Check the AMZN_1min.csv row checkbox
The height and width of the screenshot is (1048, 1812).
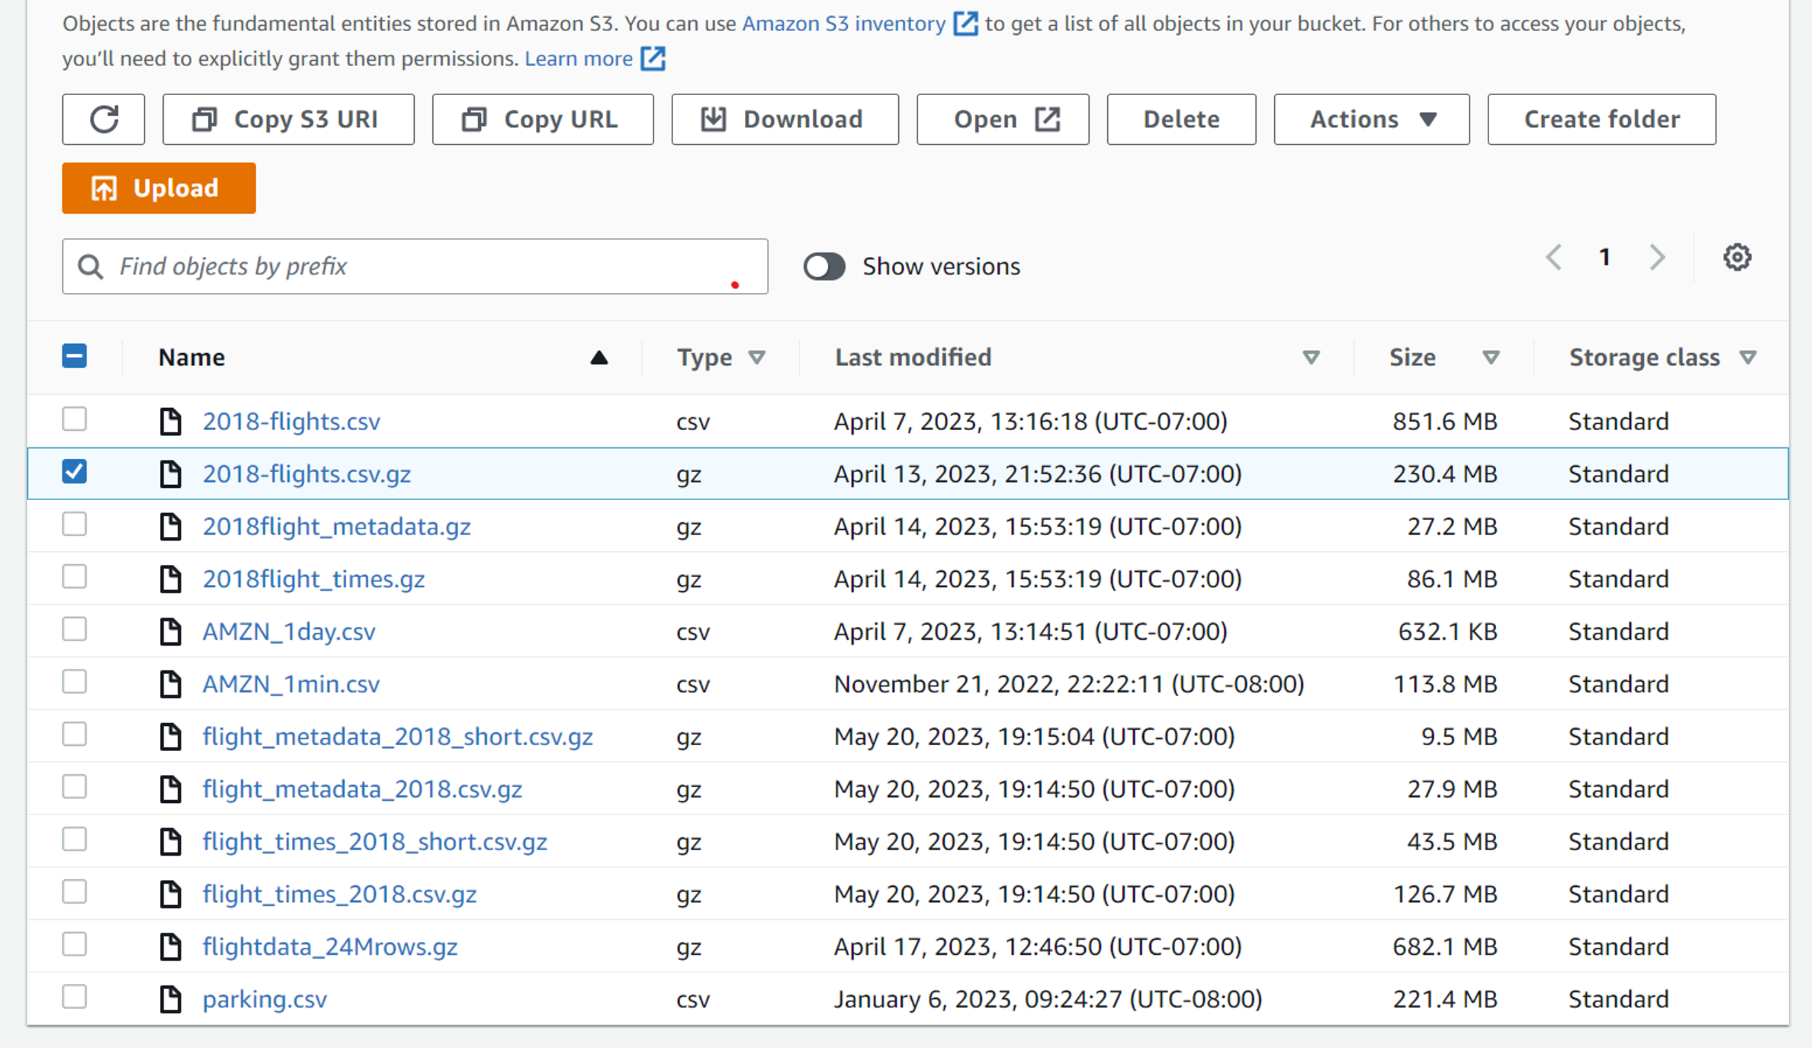[75, 682]
